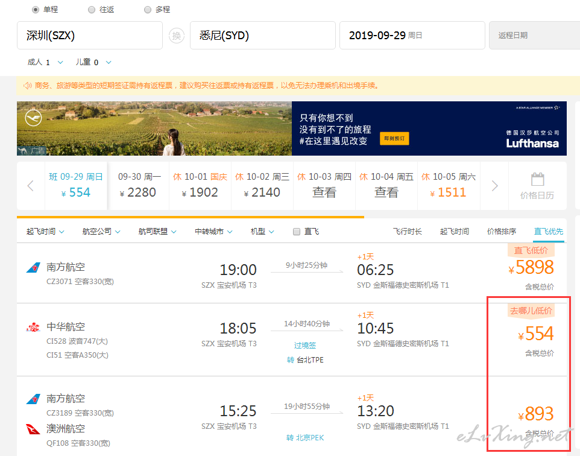Click the 即刻预订 button on Lufthansa ad
This screenshot has height=456, width=580.
coord(394,139)
